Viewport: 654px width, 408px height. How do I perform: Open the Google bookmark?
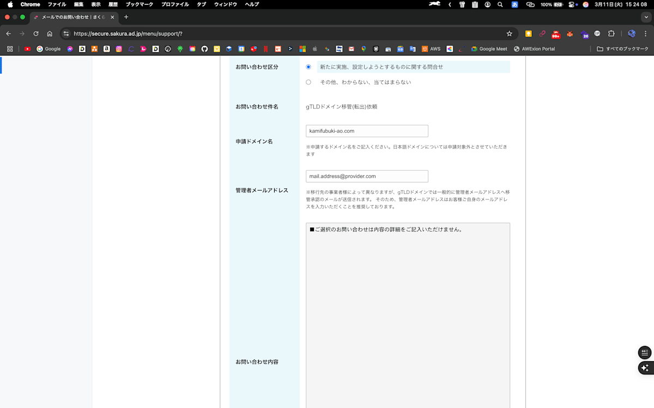coord(49,48)
